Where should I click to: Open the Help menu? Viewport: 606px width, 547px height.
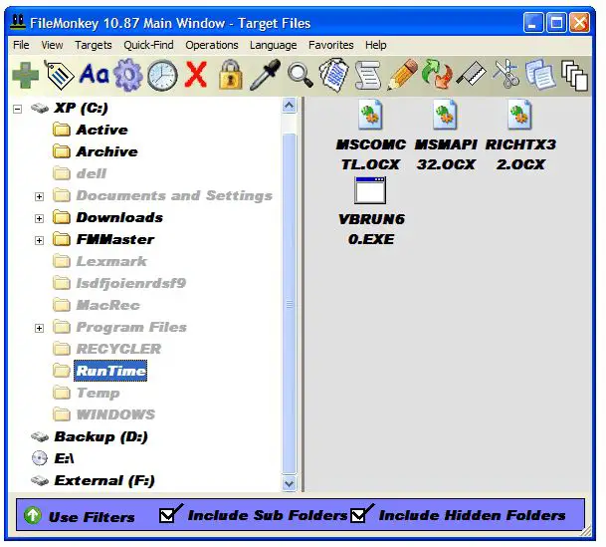[x=375, y=45]
